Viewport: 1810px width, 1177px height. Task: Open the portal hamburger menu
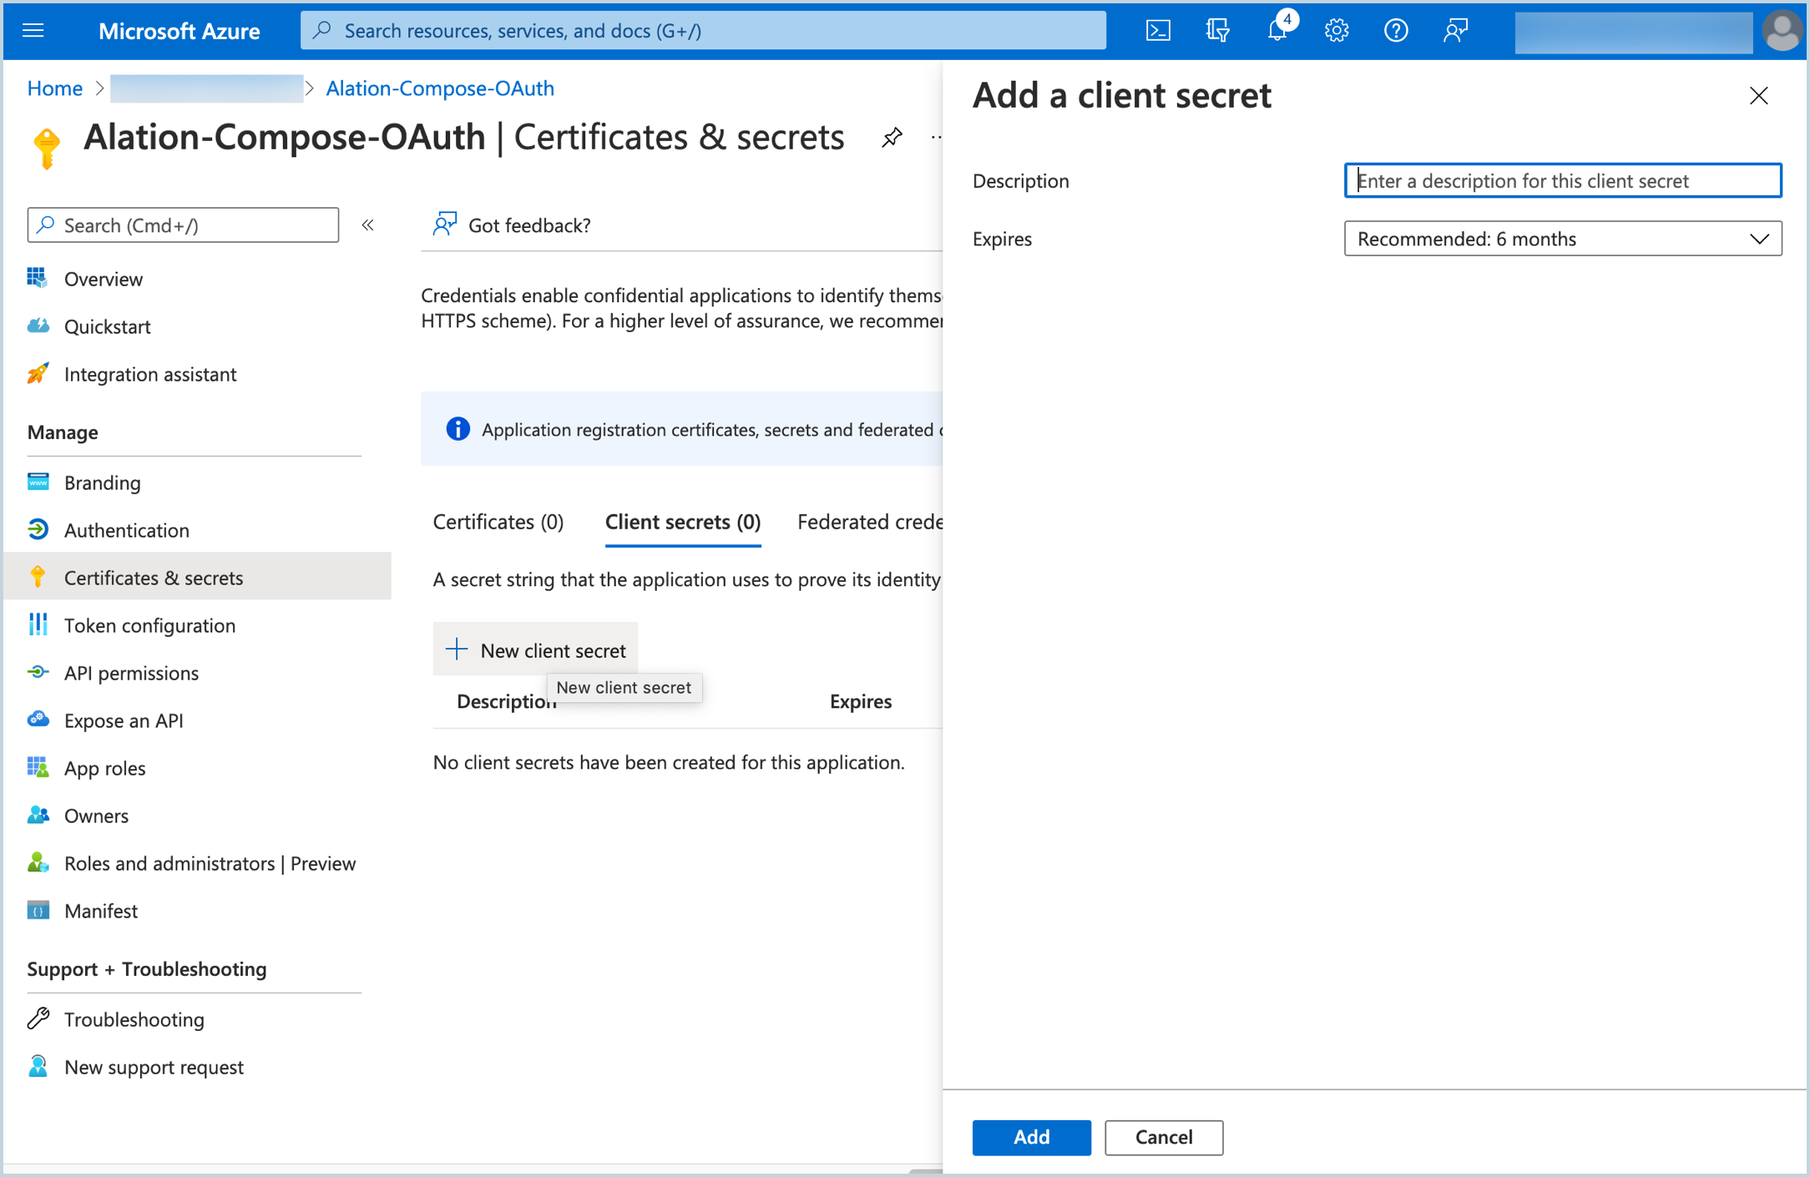[x=33, y=31]
